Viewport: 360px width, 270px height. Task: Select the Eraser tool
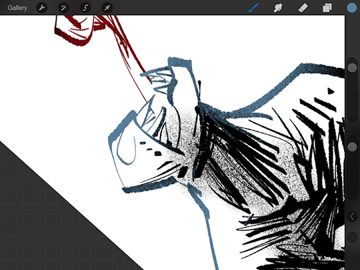pyautogui.click(x=303, y=8)
